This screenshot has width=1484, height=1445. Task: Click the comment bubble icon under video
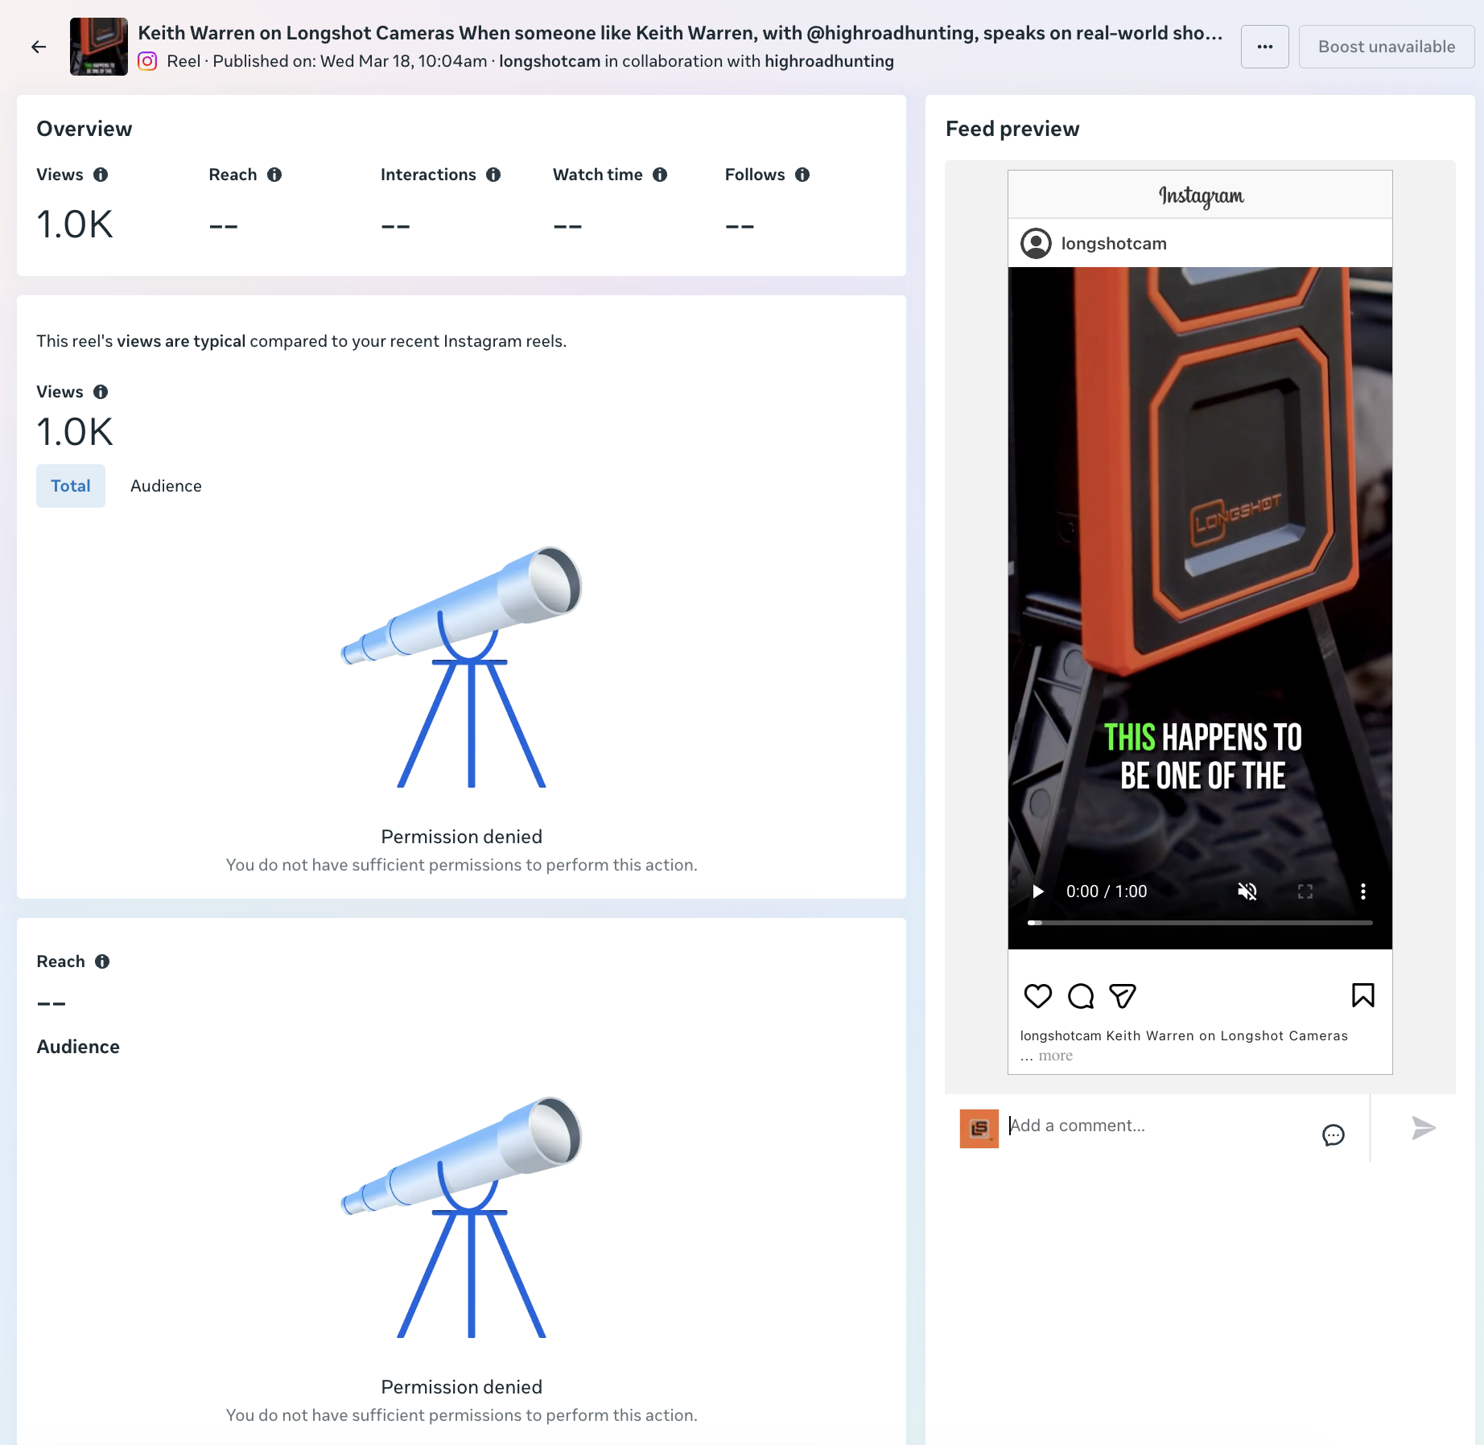[1081, 996]
